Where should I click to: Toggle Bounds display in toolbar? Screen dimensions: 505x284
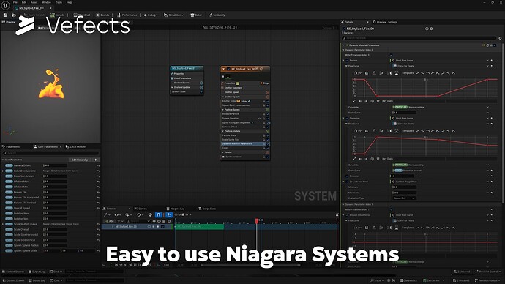[102, 15]
